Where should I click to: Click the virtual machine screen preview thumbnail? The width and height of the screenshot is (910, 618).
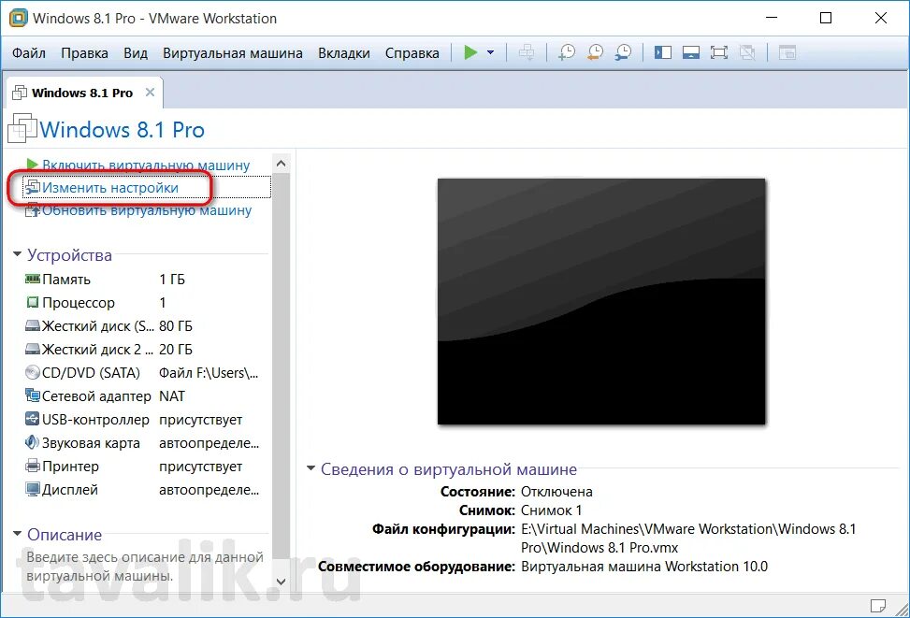(x=601, y=301)
